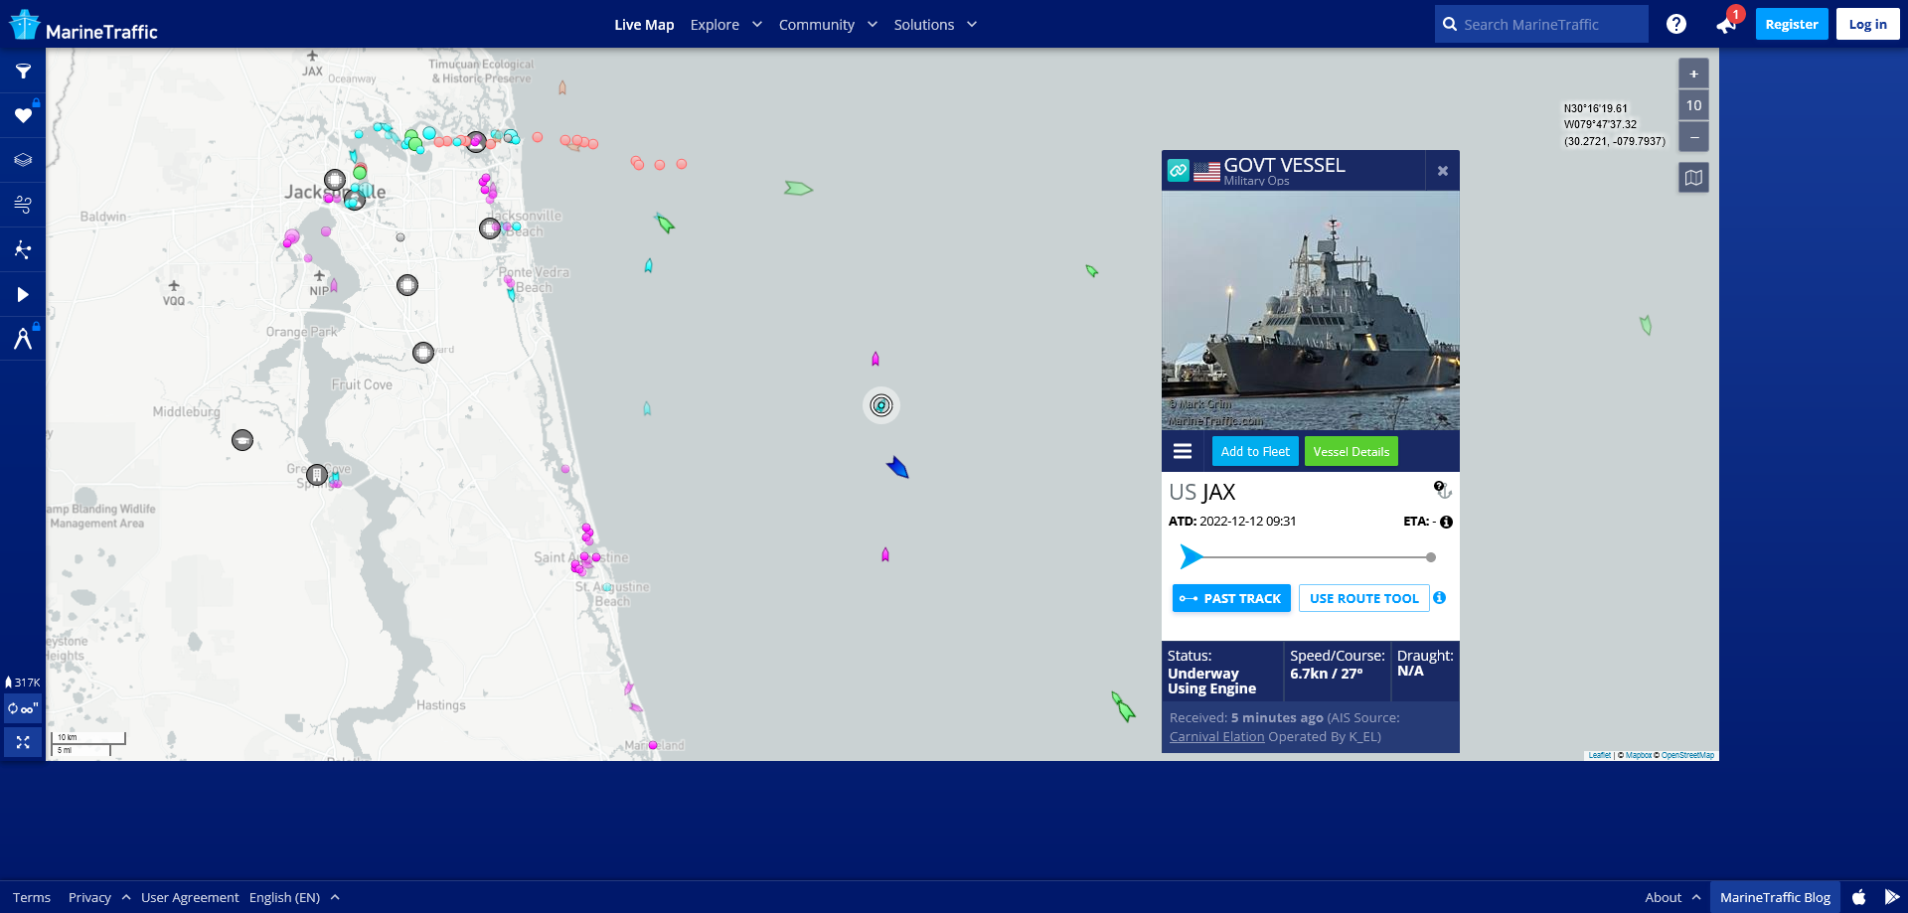Click the circular target marker on map
Screen dimensions: 1908x913
(880, 405)
